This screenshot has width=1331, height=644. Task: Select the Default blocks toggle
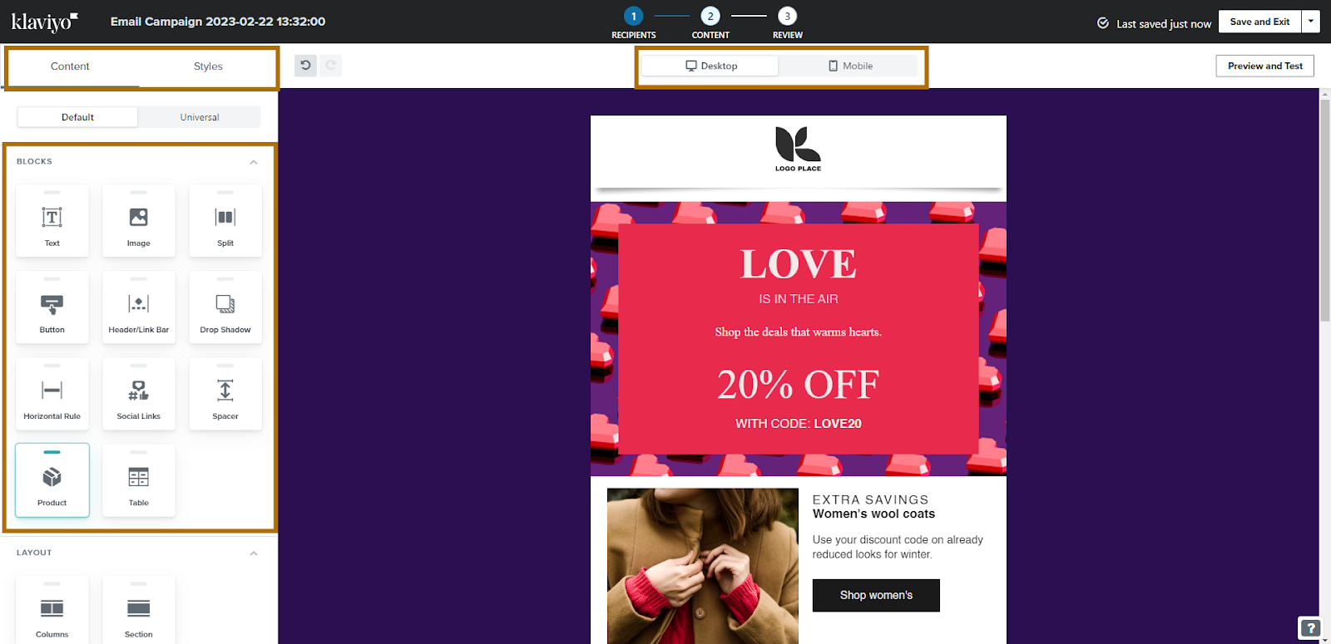(77, 117)
